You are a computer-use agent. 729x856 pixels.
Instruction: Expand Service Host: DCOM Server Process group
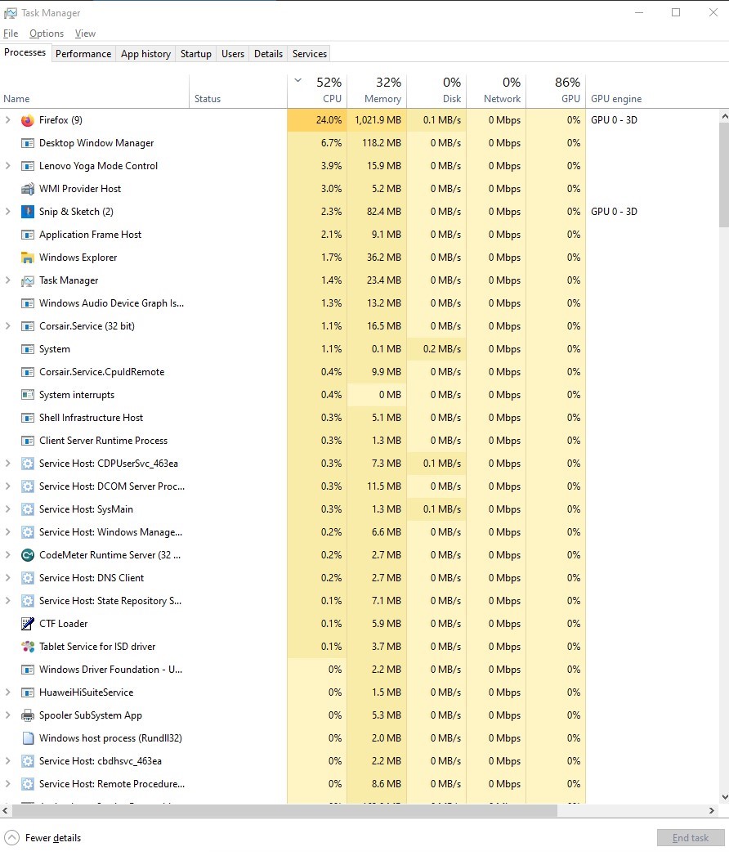click(x=7, y=486)
